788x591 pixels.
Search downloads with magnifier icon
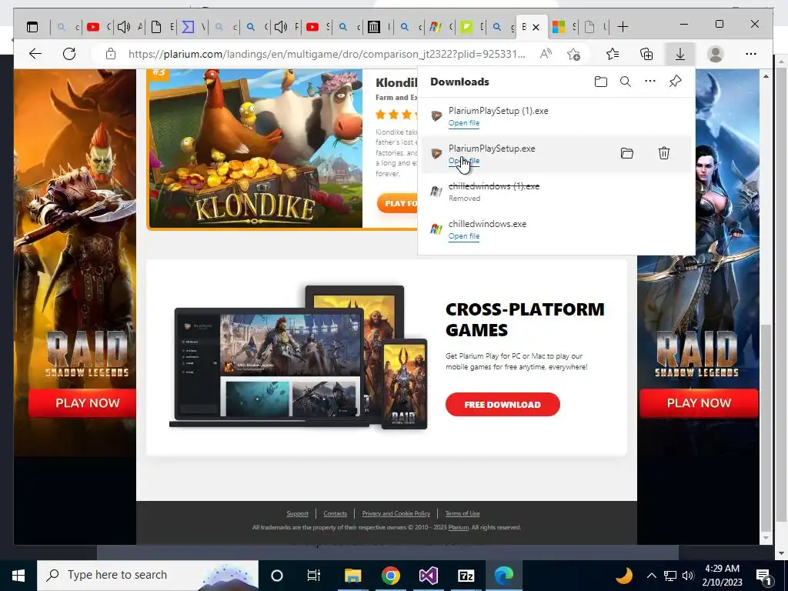[625, 82]
